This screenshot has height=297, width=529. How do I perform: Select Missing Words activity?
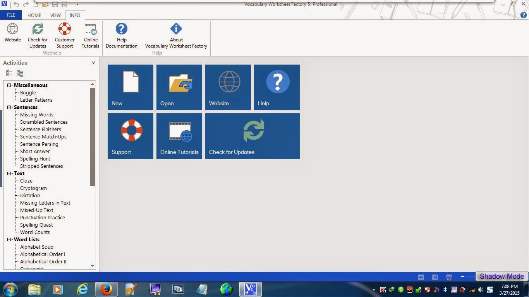pyautogui.click(x=37, y=114)
